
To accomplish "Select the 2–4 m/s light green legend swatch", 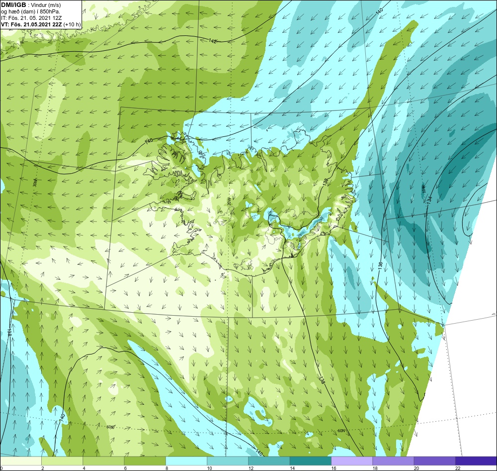I will point(62,461).
